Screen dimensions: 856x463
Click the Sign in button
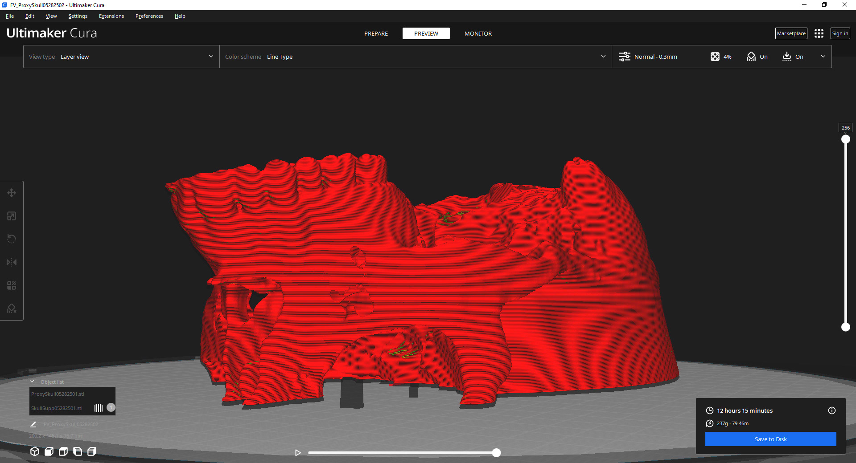pos(840,33)
